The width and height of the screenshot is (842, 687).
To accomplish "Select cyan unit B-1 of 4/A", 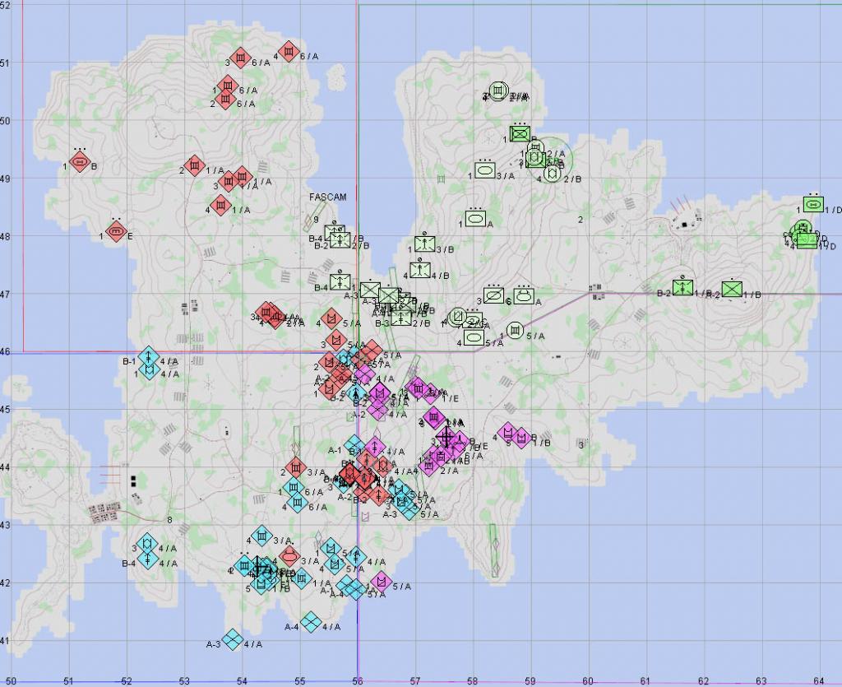I will click(148, 358).
